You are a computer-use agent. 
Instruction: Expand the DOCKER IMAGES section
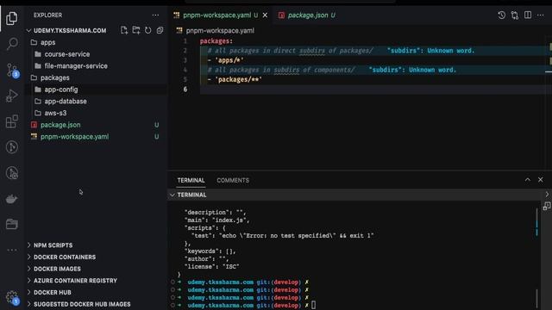57,269
